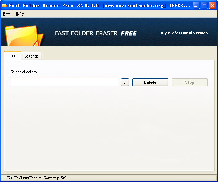Select the Main tab
This screenshot has height=182, width=218.
tap(13, 55)
